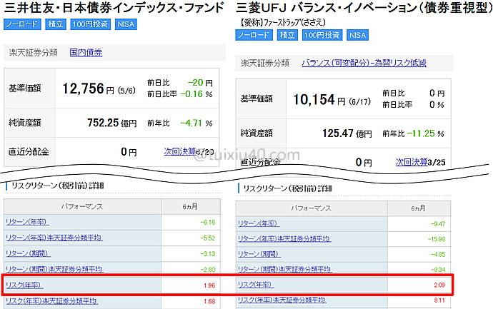This screenshot has height=309, width=493.
Task: Select the -11.25 % year-over-year value
Action: tap(426, 133)
